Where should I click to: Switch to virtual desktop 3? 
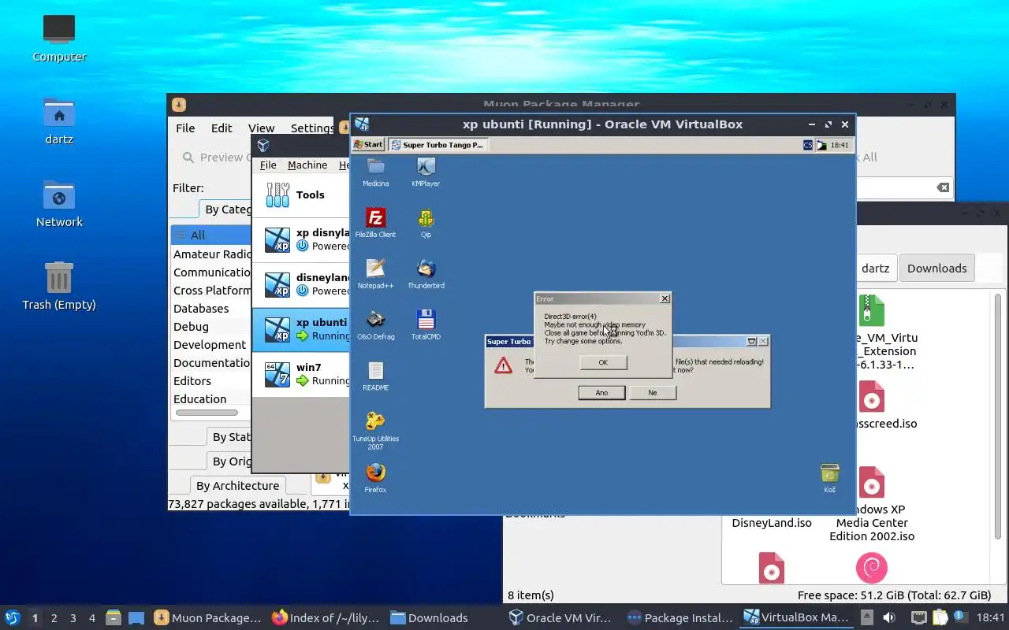(x=73, y=618)
